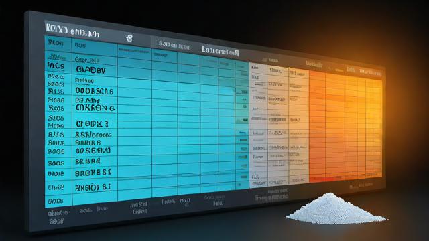
Task: Click the header label above orange columns on right
Action: [371, 72]
